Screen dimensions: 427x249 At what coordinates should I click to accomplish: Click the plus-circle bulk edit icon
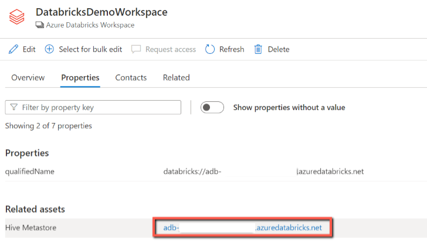(49, 49)
